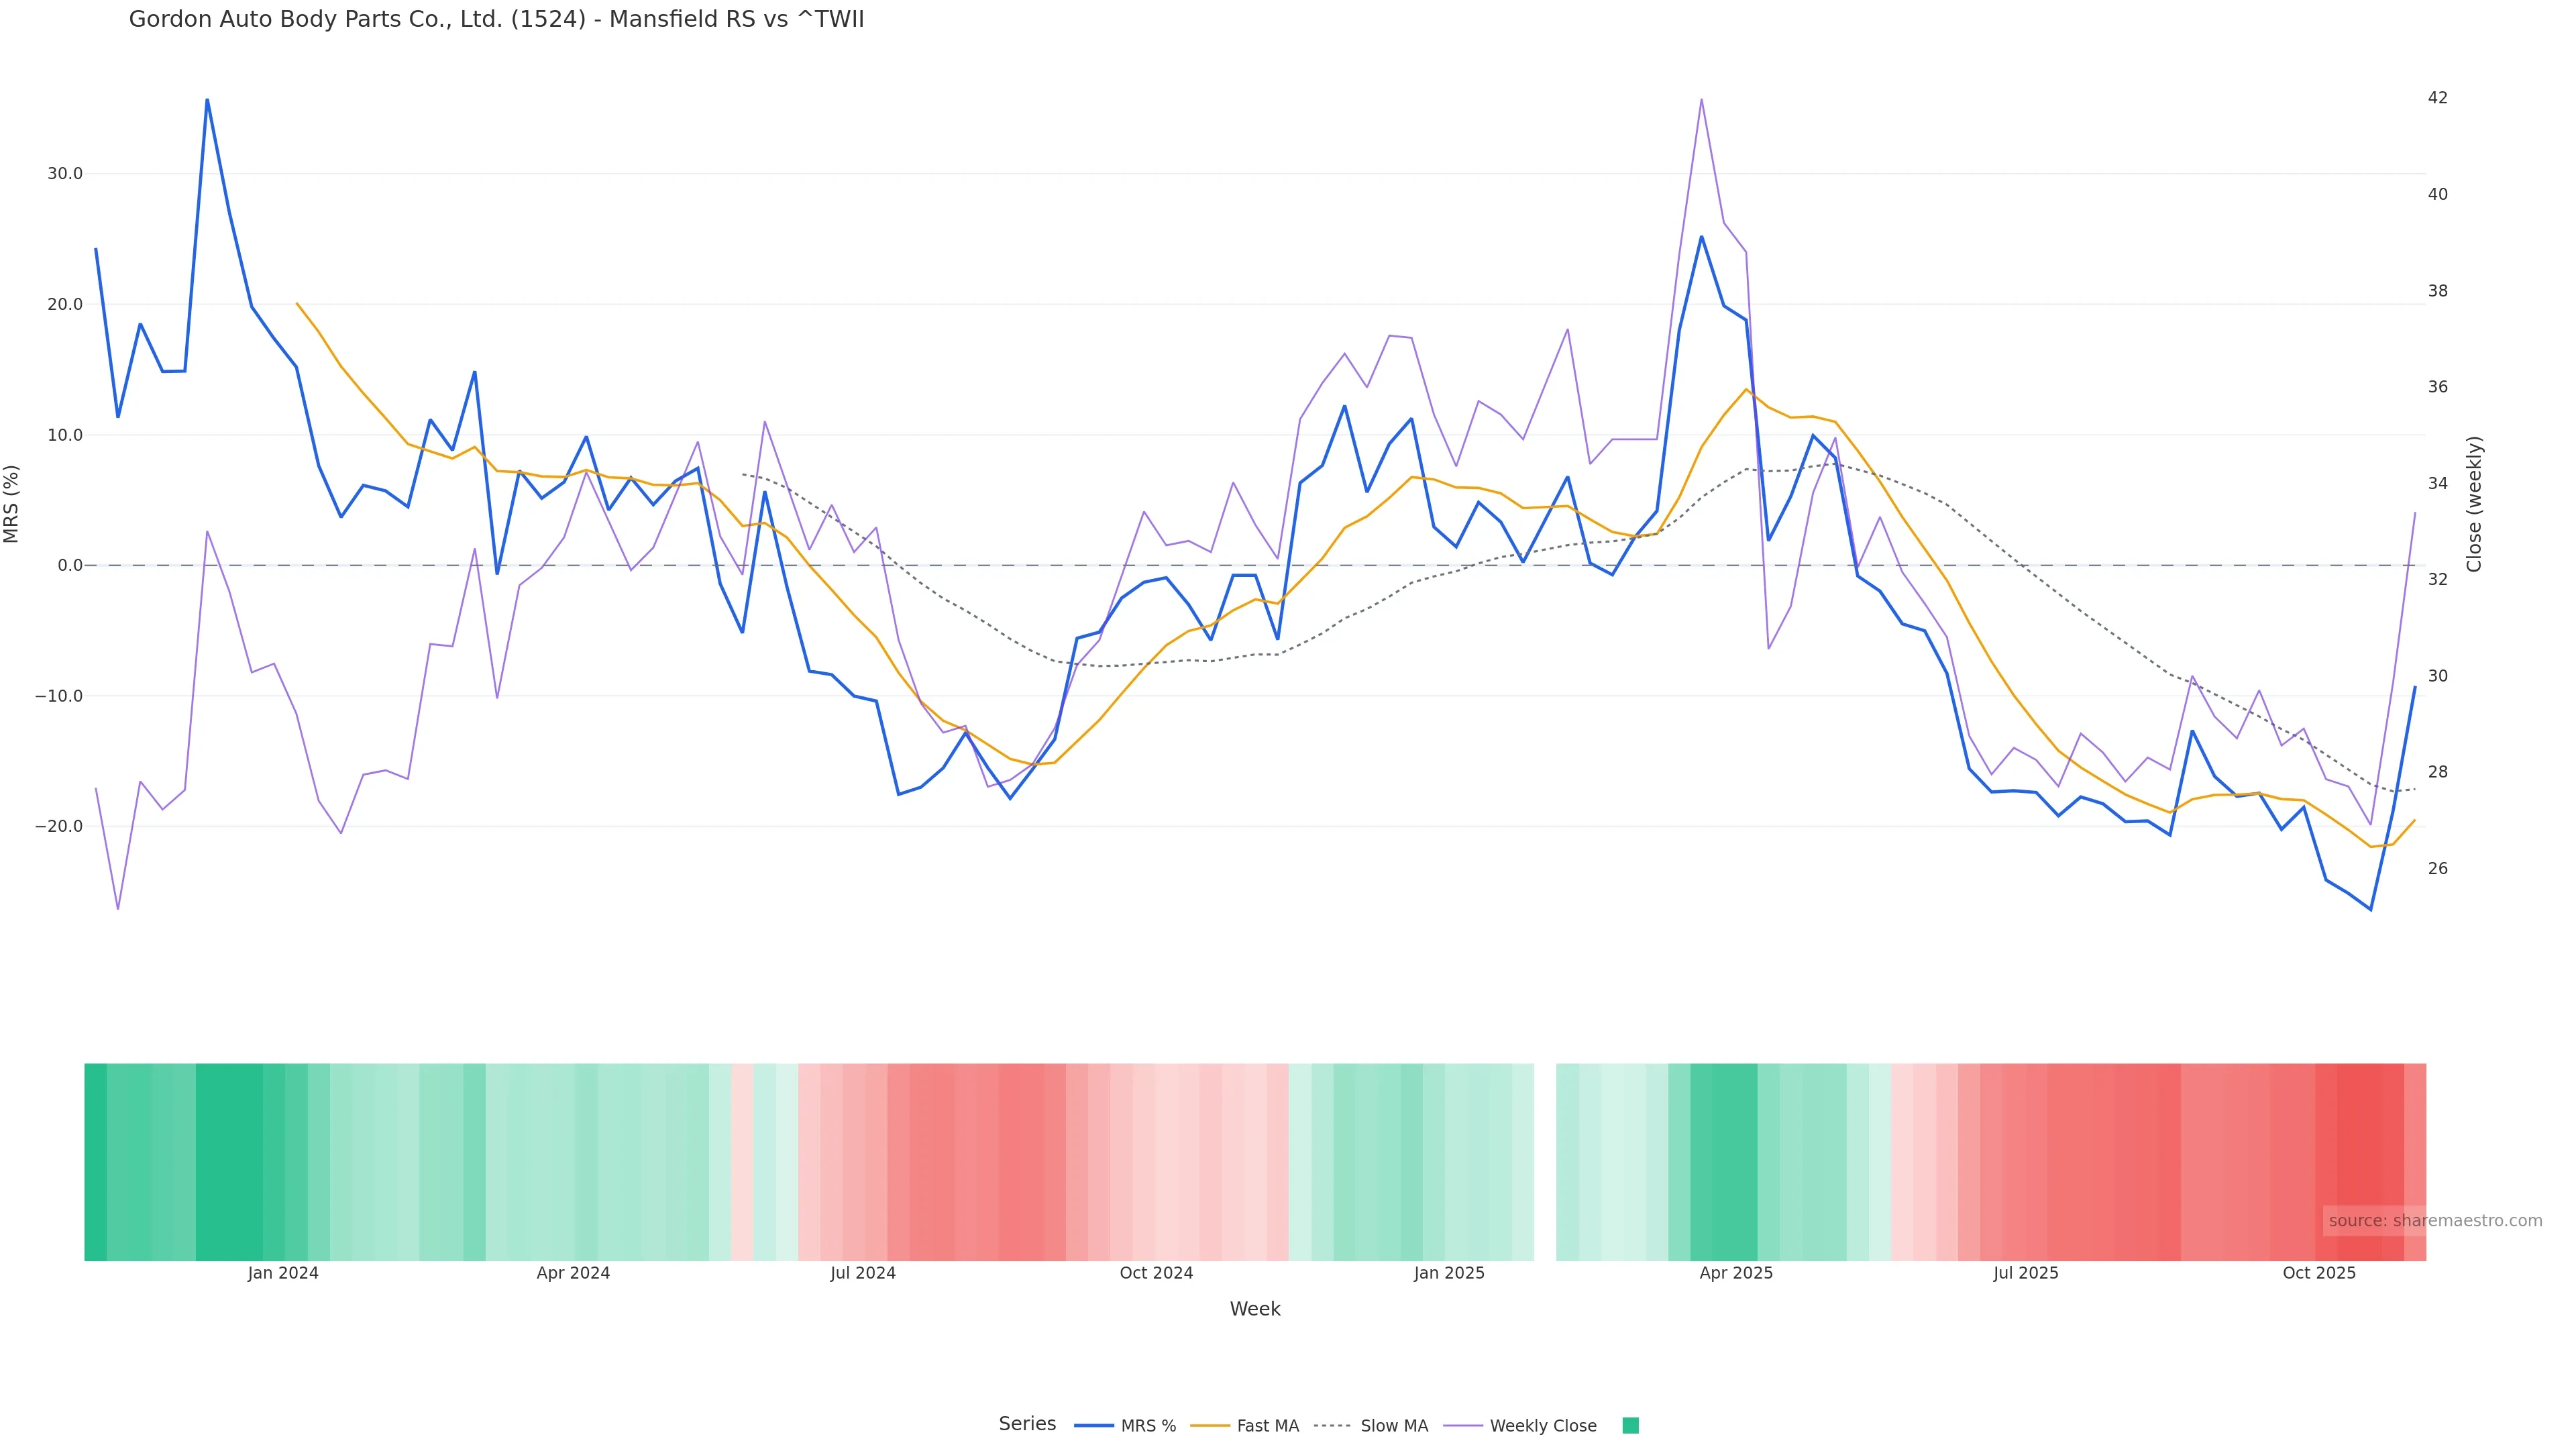This screenshot has width=2576, height=1449.
Task: Click the green square legend swatch
Action: [x=1630, y=1425]
